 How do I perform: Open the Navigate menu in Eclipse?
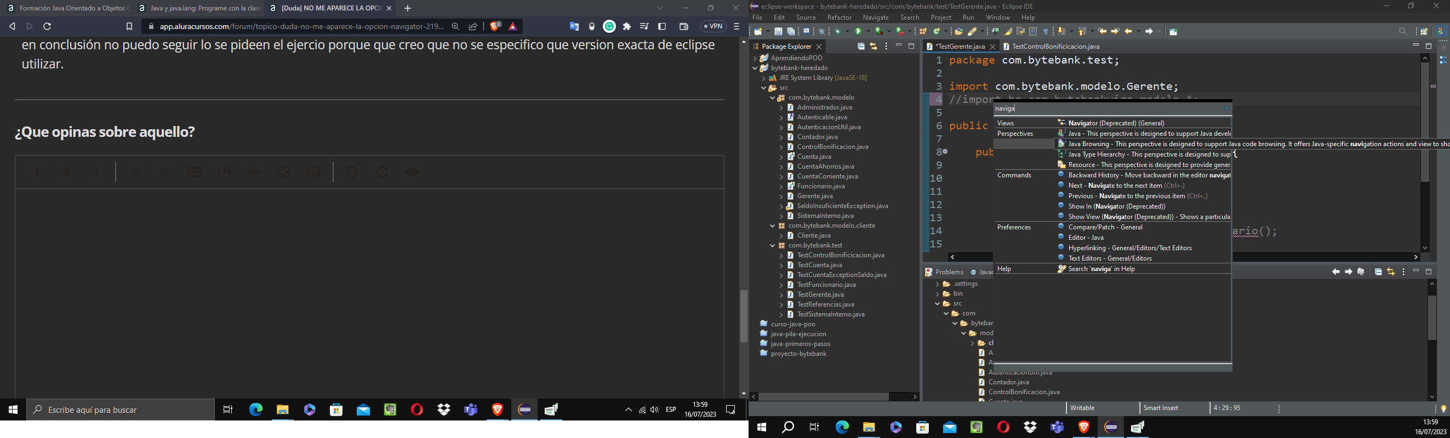(x=876, y=18)
